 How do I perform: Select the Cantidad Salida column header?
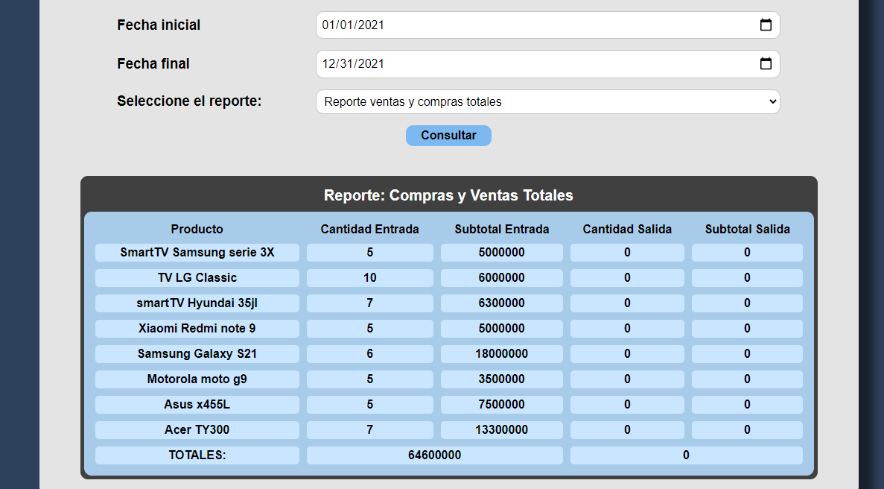tap(627, 229)
